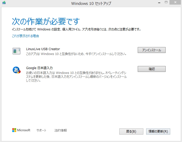Maximize the setup window
This screenshot has height=142, width=182.
[x=166, y=2]
